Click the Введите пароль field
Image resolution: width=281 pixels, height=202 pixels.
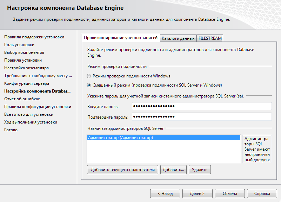click(x=202, y=106)
